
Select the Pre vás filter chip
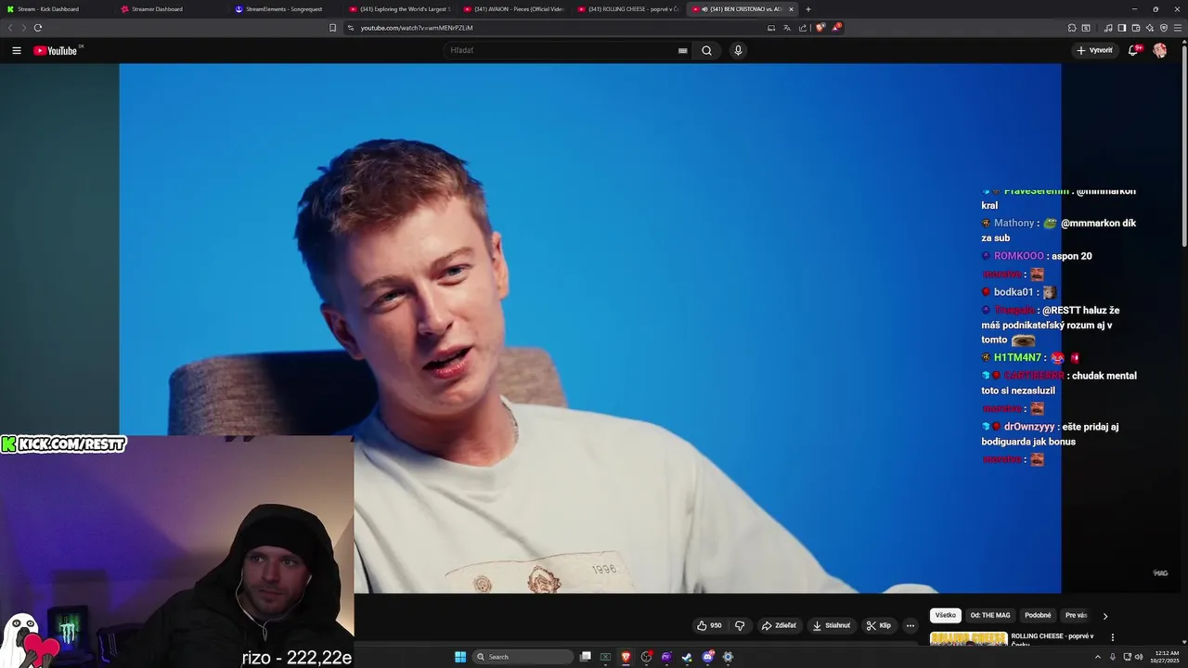coord(1077,615)
